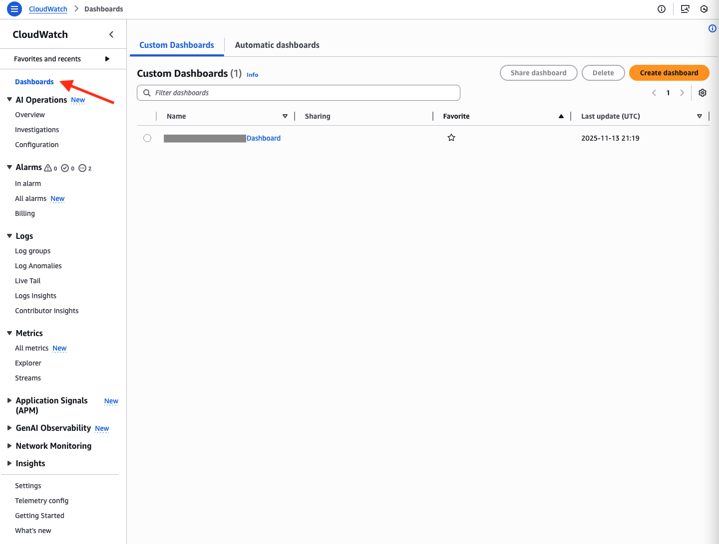This screenshot has height=544, width=719.
Task: Click the Create dashboard button
Action: (669, 73)
